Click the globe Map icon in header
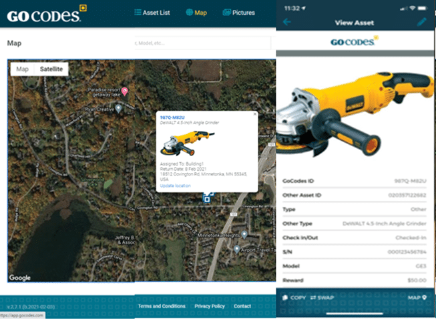Viewport: 436px width, 321px height. (x=190, y=12)
